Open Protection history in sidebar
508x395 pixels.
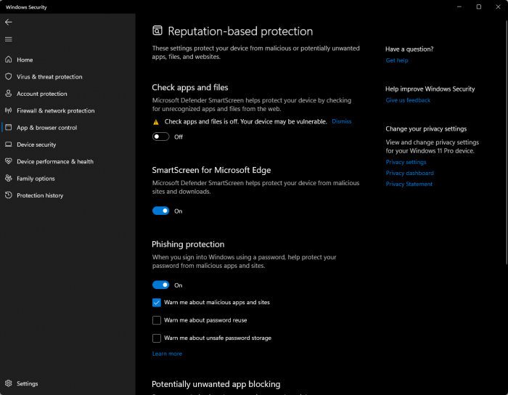40,195
